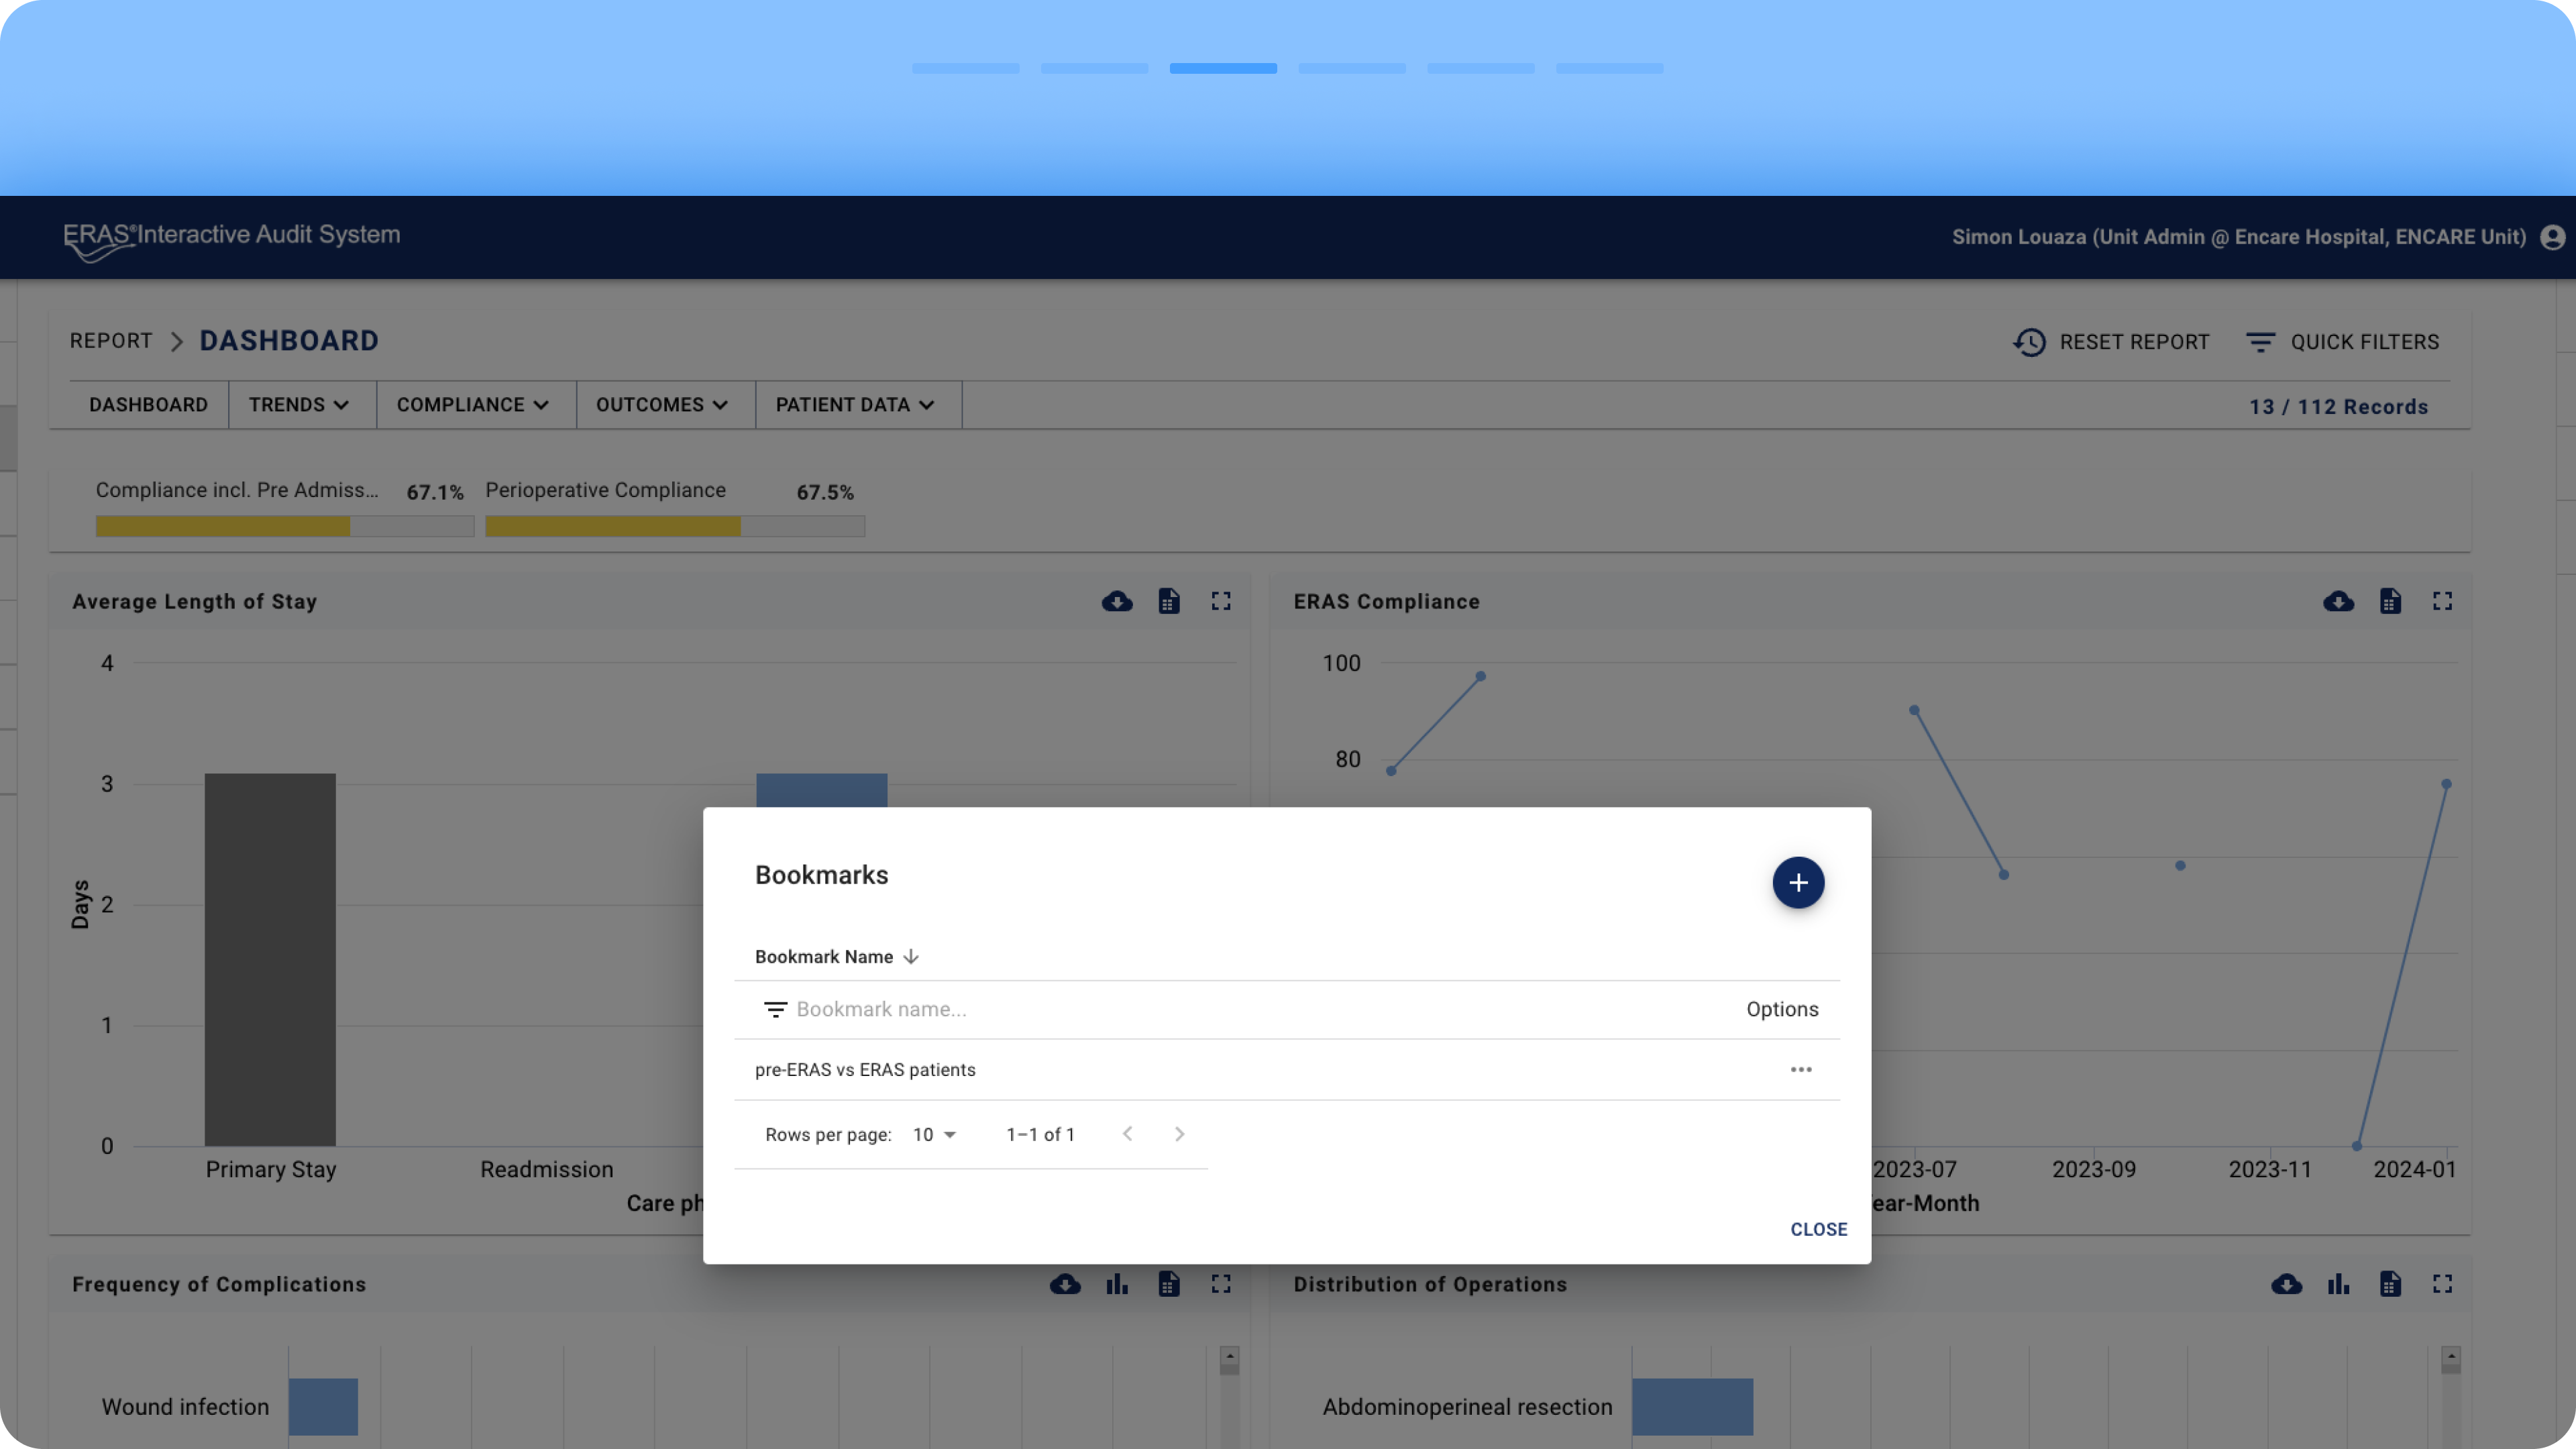Switch Frequency of Complications chart type

coord(1117,1284)
